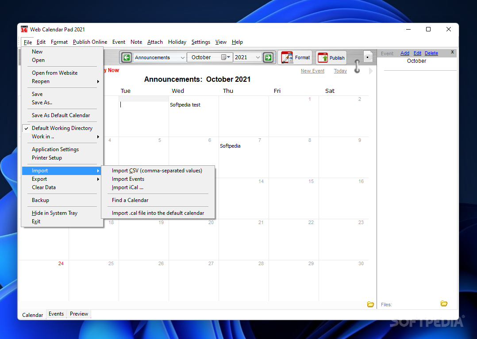The height and width of the screenshot is (339, 477).
Task: Close the event side panel with x
Action: pos(452,52)
